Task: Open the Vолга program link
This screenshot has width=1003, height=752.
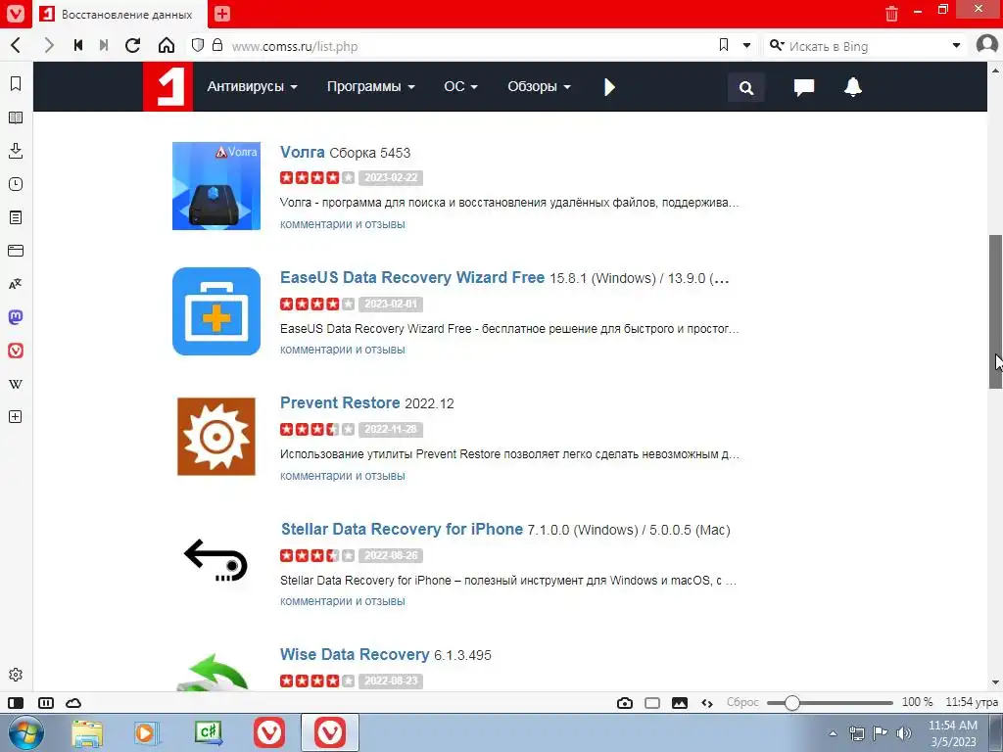Action: pyautogui.click(x=302, y=152)
